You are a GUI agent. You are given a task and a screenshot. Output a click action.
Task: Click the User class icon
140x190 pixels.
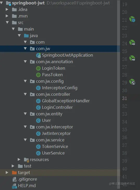coord(38,121)
